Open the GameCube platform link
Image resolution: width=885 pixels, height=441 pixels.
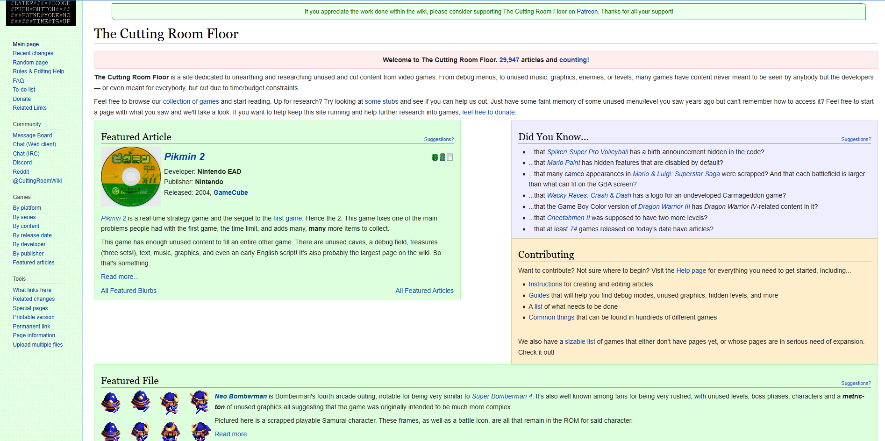click(231, 192)
